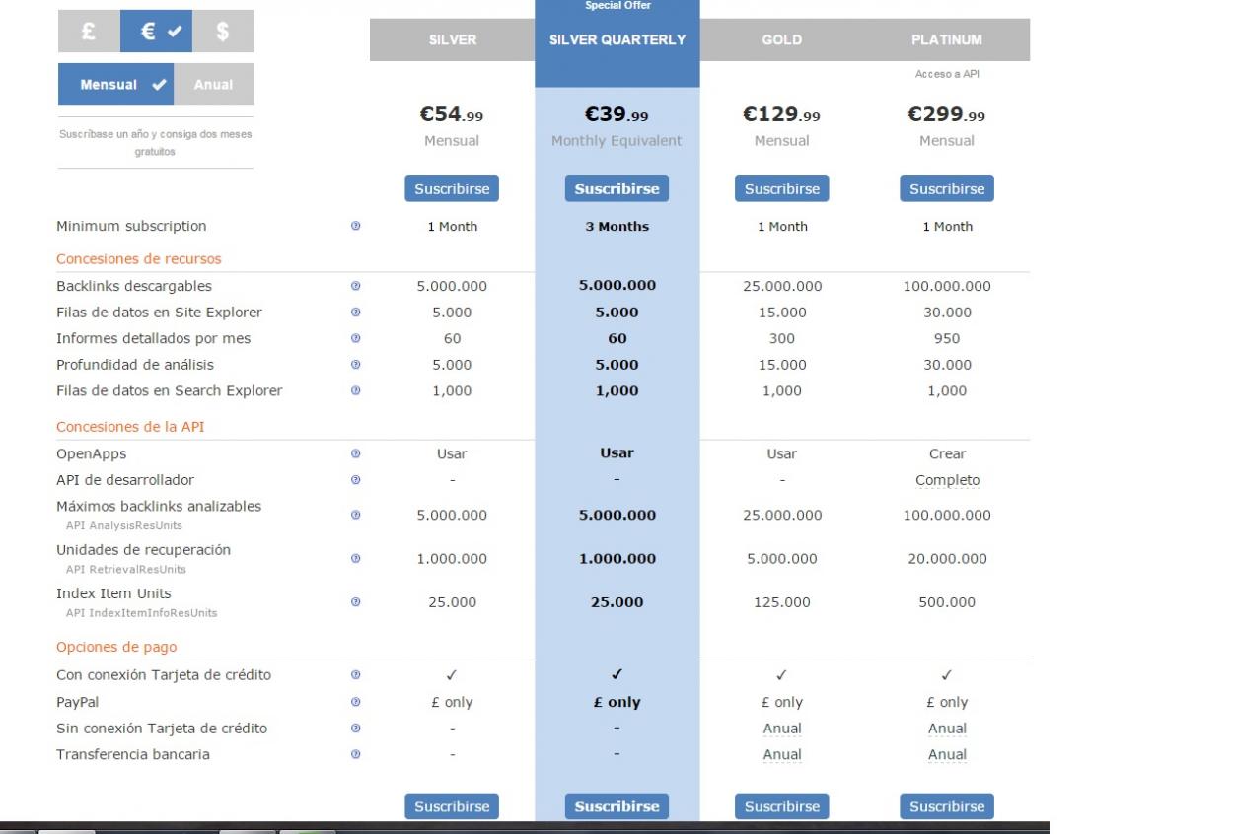Select the Mensual billing option
The height and width of the screenshot is (834, 1234).
[x=116, y=85]
